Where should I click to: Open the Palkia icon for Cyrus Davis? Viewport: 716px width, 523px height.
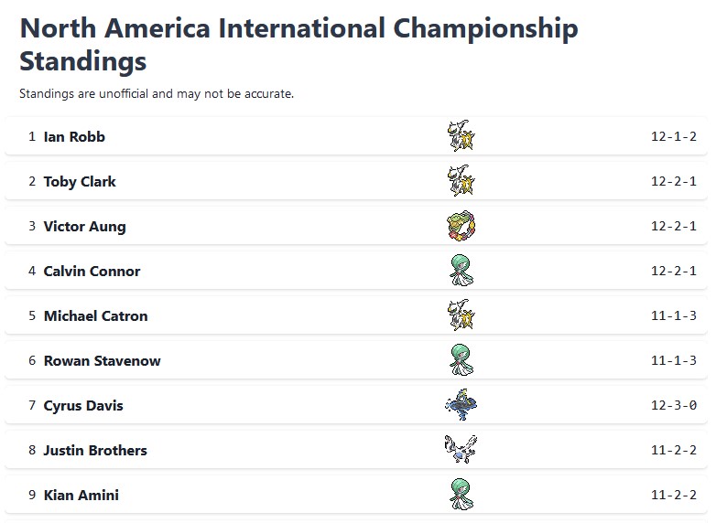(x=461, y=404)
